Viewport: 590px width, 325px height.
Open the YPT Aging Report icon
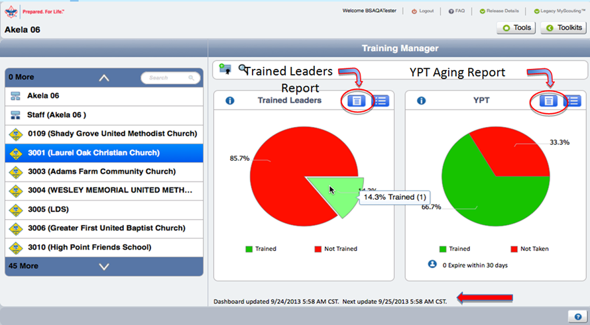pos(548,101)
